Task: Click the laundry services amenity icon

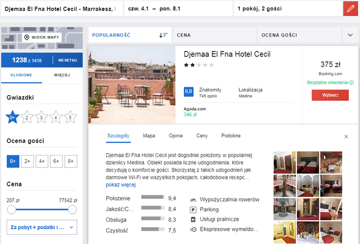Action: tap(193, 219)
